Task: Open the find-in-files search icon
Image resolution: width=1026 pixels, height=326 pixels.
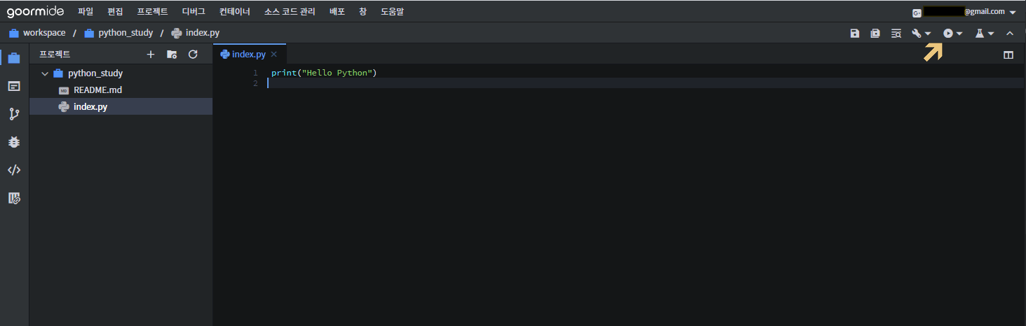Action: pyautogui.click(x=896, y=33)
